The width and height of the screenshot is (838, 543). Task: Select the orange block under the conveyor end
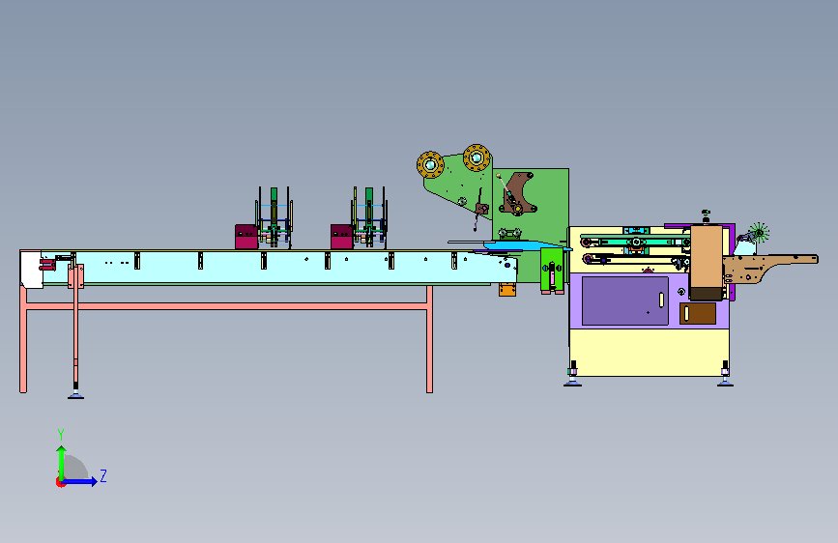tap(507, 289)
